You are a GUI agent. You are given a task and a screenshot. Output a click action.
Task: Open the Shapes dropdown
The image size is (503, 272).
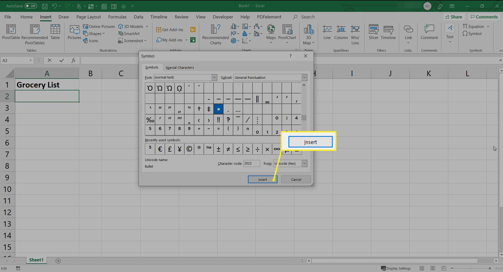[94, 33]
